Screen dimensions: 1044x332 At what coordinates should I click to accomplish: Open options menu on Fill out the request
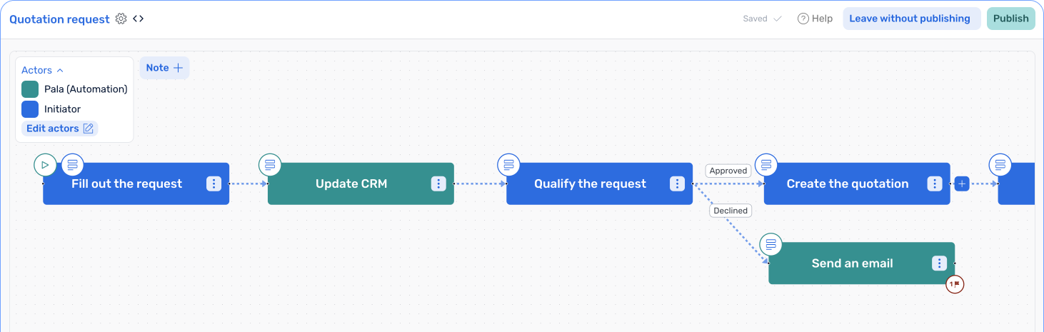(x=214, y=184)
